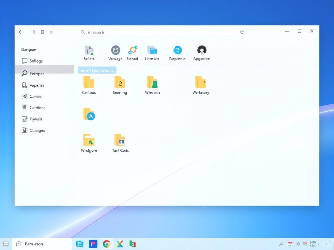The height and width of the screenshot is (250, 334).
Task: Click the Prepienct blue icon
Action: click(177, 50)
